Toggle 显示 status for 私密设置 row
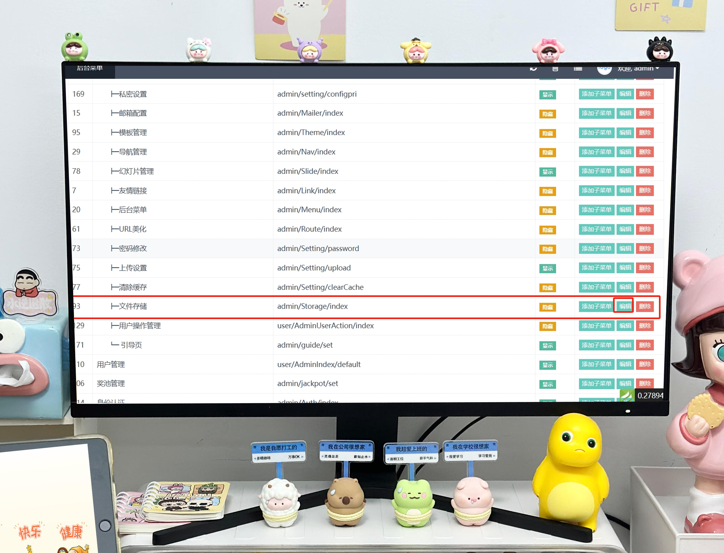This screenshot has height=553, width=724. [547, 95]
